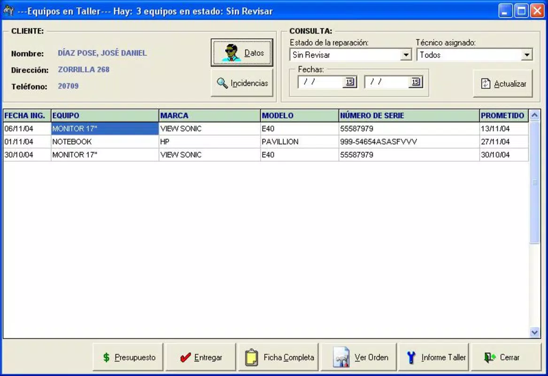Maximize the Equipos en Taller window
This screenshot has width=548, height=376.
click(521, 11)
